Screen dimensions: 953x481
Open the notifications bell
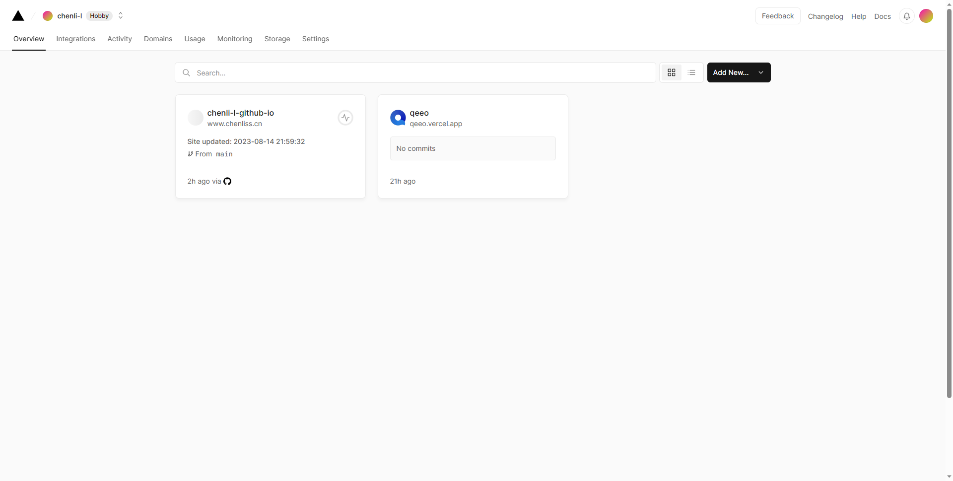point(906,16)
